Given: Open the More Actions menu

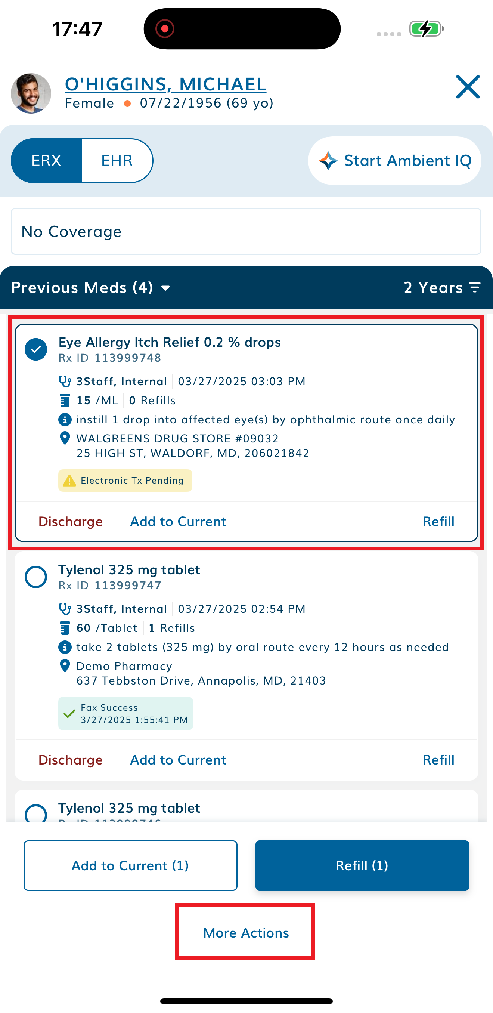Looking at the screenshot, I should [x=246, y=932].
